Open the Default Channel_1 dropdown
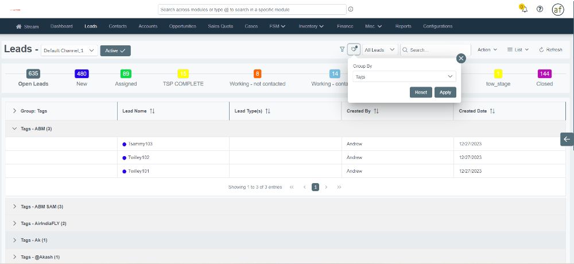The width and height of the screenshot is (574, 264). pos(68,51)
